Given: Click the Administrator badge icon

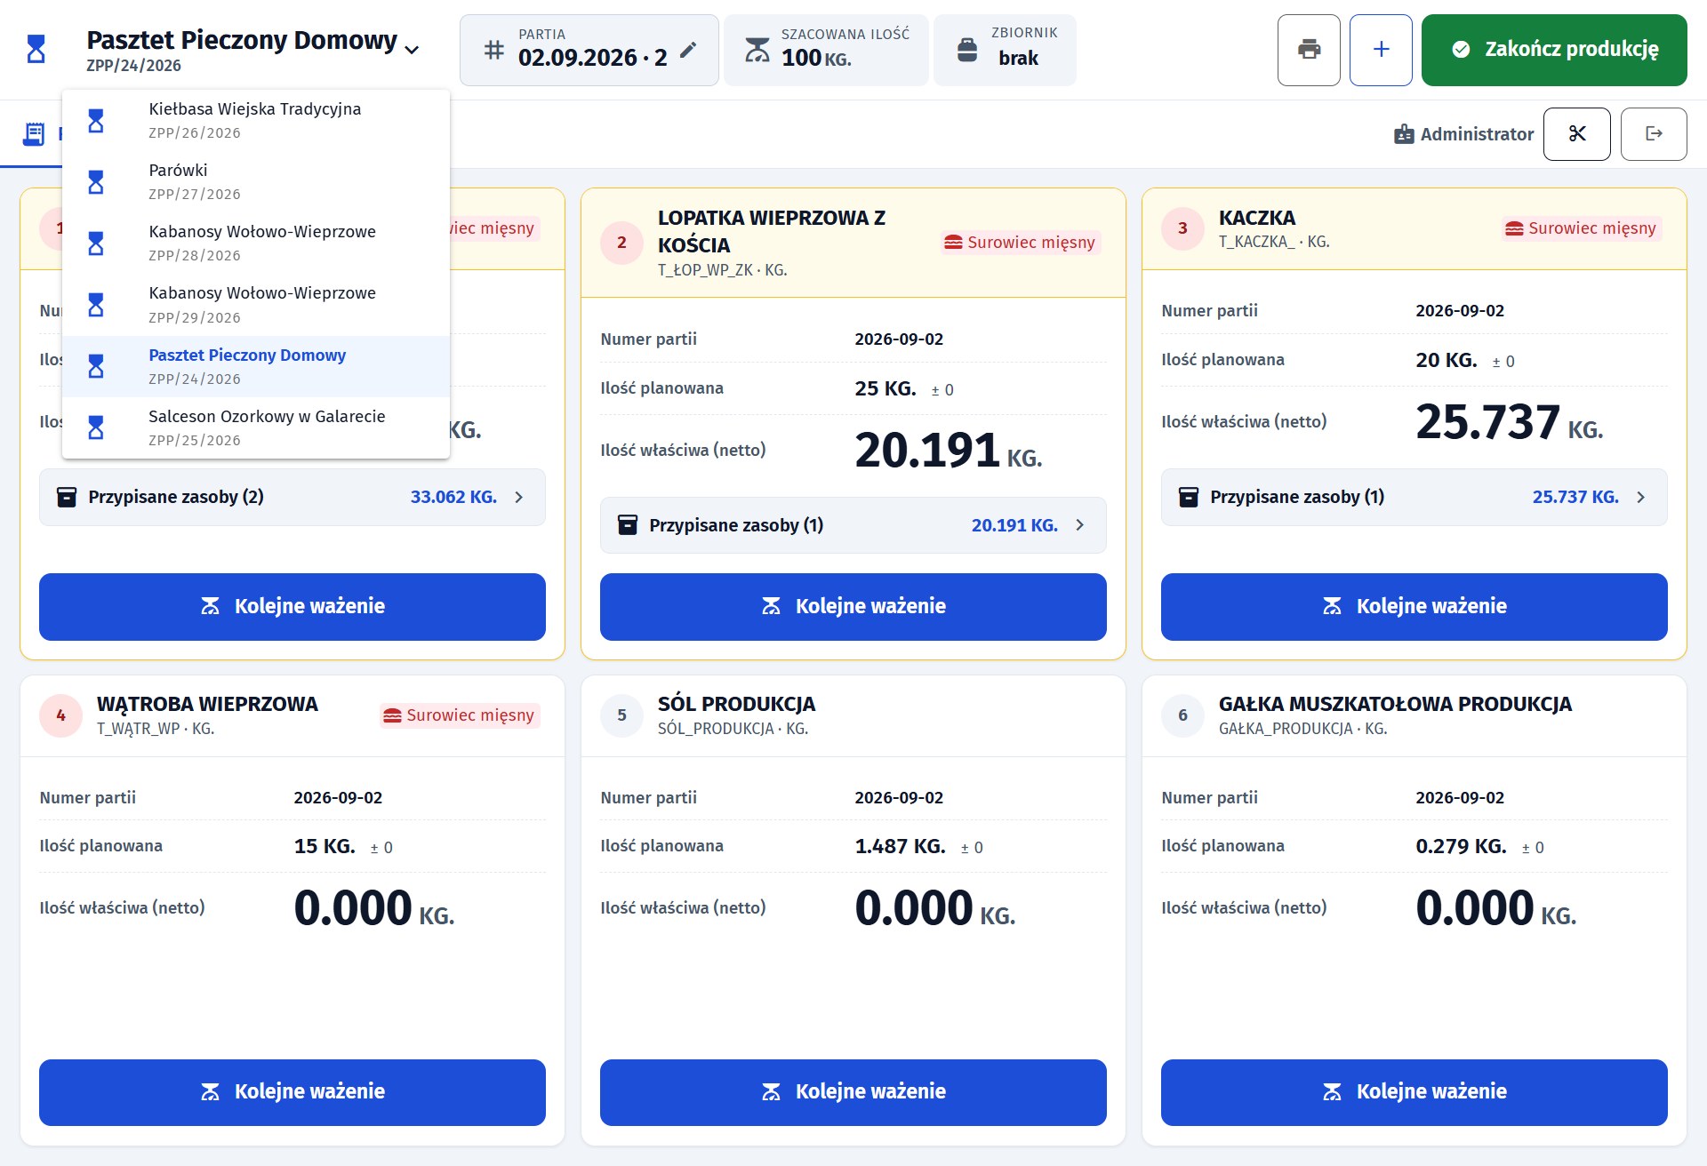Looking at the screenshot, I should (1404, 134).
